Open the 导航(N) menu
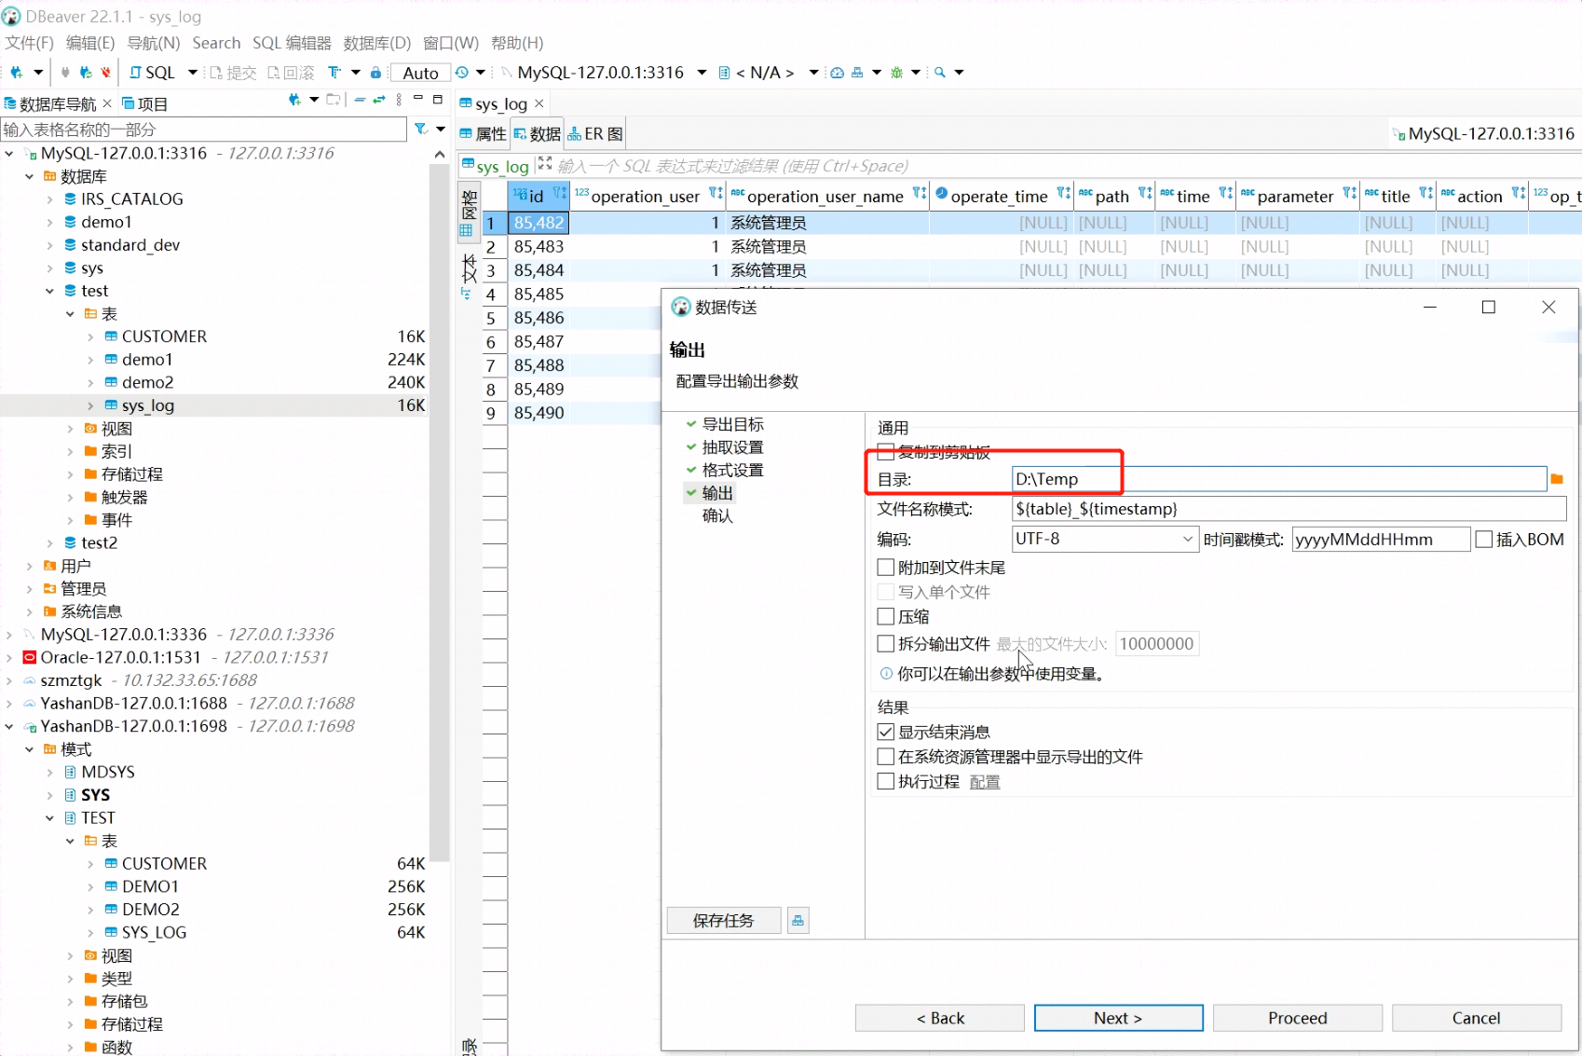The width and height of the screenshot is (1582, 1056). pyautogui.click(x=154, y=43)
